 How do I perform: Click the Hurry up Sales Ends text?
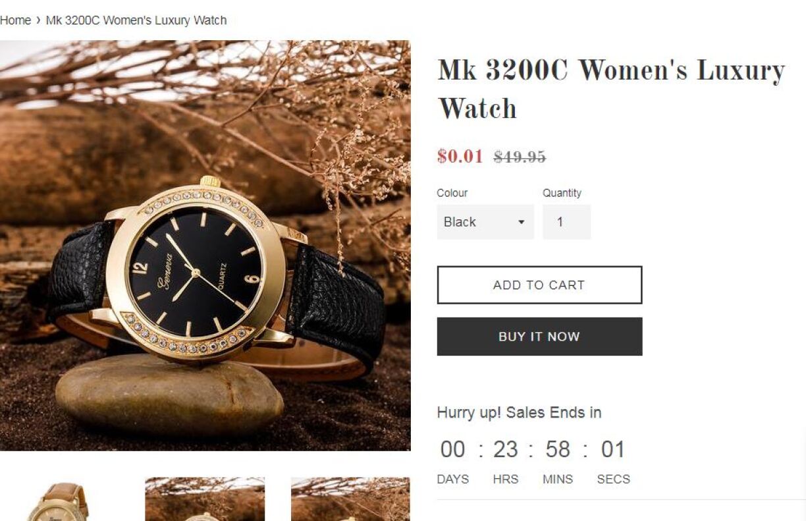pos(519,413)
